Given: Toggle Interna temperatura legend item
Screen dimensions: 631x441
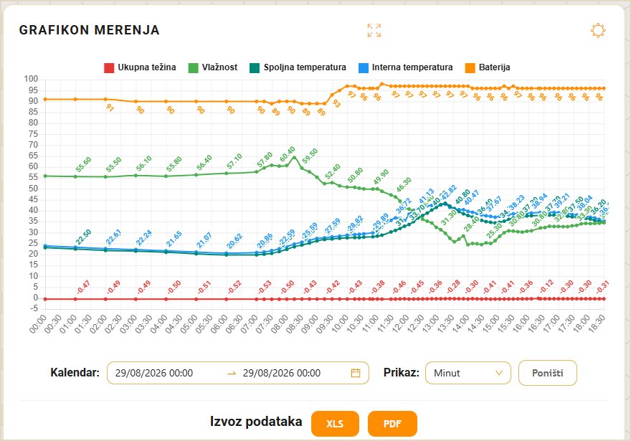Looking at the screenshot, I should [x=406, y=67].
